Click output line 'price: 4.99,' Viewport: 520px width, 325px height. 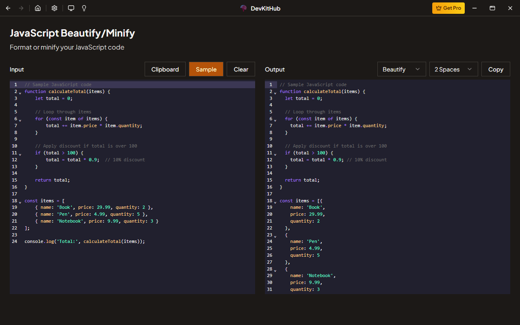click(x=306, y=248)
